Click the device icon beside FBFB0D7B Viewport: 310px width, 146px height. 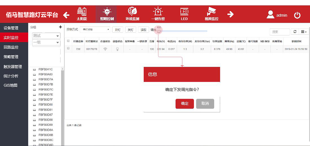point(34,84)
